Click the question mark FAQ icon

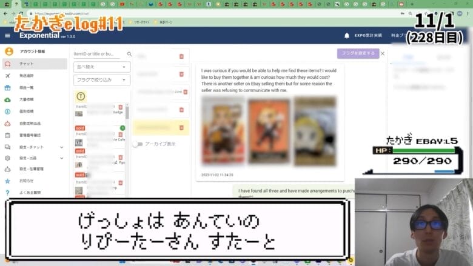pos(8,193)
